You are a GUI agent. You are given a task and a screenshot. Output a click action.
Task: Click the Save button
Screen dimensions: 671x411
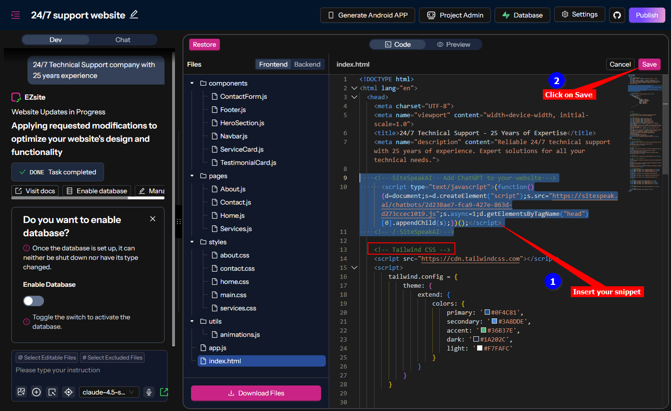649,64
